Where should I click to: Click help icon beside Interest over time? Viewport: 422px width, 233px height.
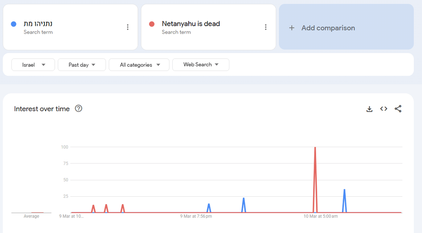pos(79,108)
